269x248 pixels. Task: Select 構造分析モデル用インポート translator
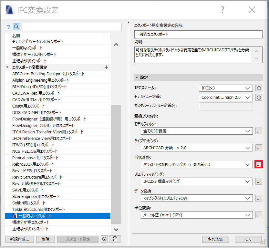click(x=58, y=55)
